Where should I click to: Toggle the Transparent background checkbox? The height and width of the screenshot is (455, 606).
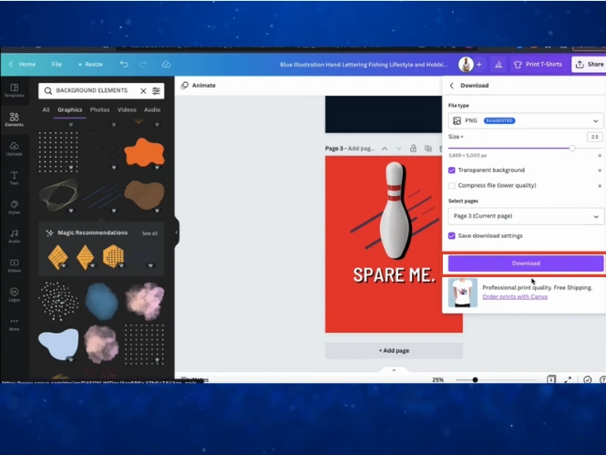(452, 170)
